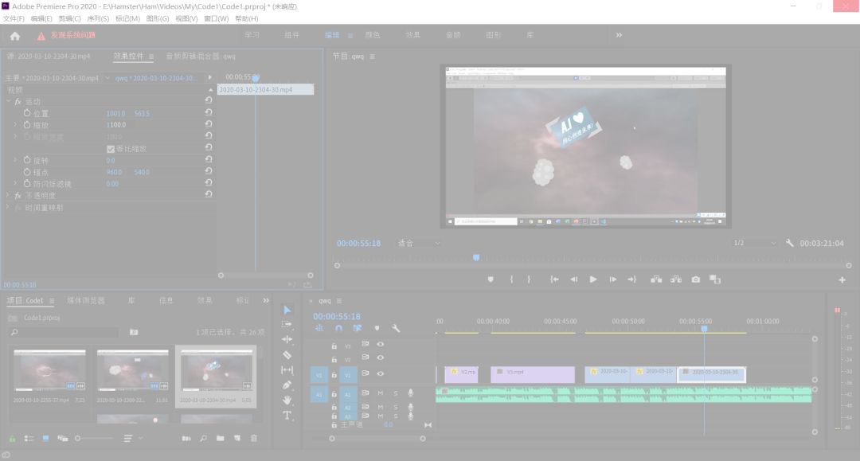Open timeline wrench display settings
The image size is (860, 461).
point(396,328)
